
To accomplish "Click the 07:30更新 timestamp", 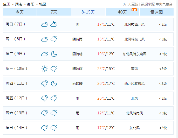I will coord(130,4).
